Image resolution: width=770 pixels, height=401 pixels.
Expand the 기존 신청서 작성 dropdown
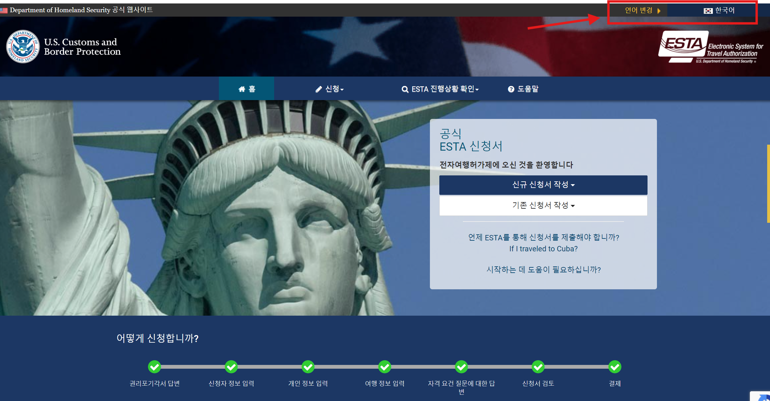[543, 206]
